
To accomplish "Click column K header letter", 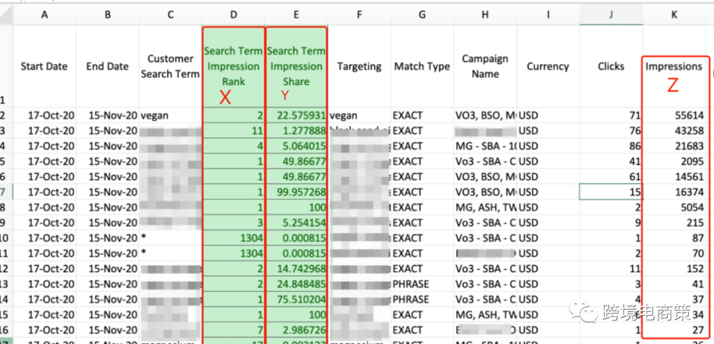I will (674, 15).
